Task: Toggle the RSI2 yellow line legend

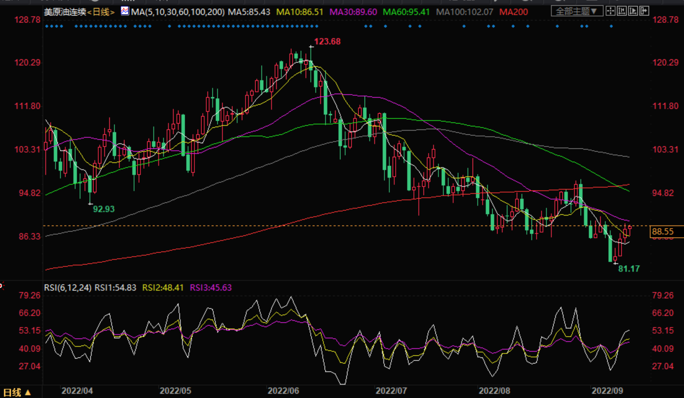Action: [163, 288]
